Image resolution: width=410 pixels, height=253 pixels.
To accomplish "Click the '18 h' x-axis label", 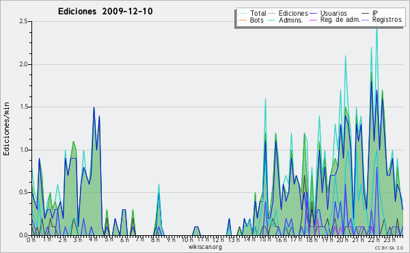I will (312, 240).
